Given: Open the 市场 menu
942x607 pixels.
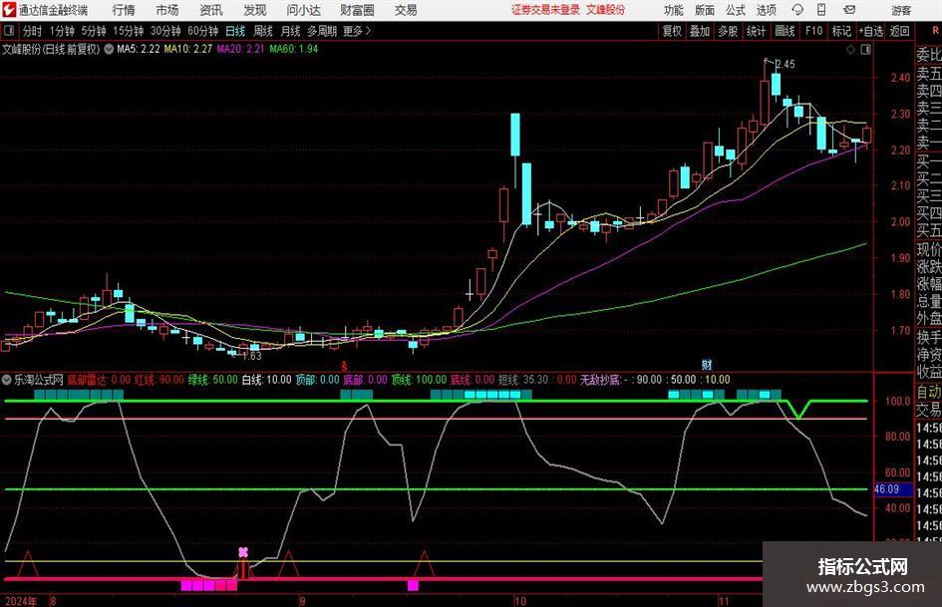Looking at the screenshot, I should click(x=167, y=10).
